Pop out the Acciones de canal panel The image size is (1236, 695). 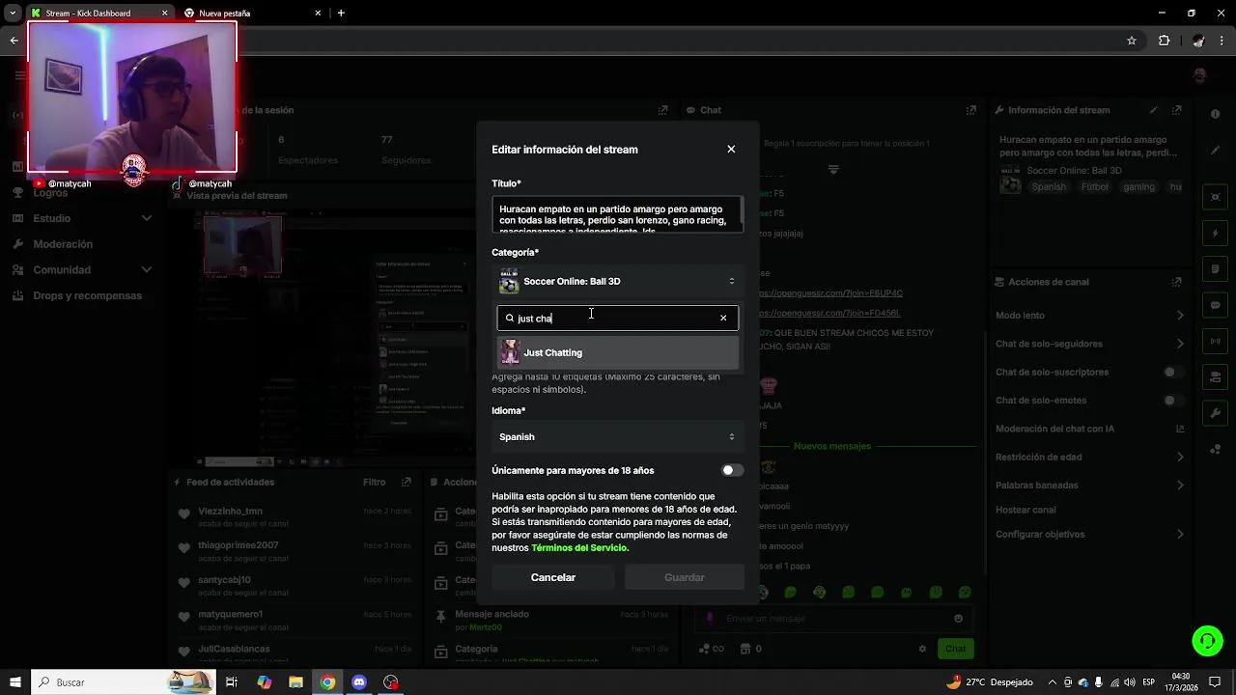pos(1176,282)
